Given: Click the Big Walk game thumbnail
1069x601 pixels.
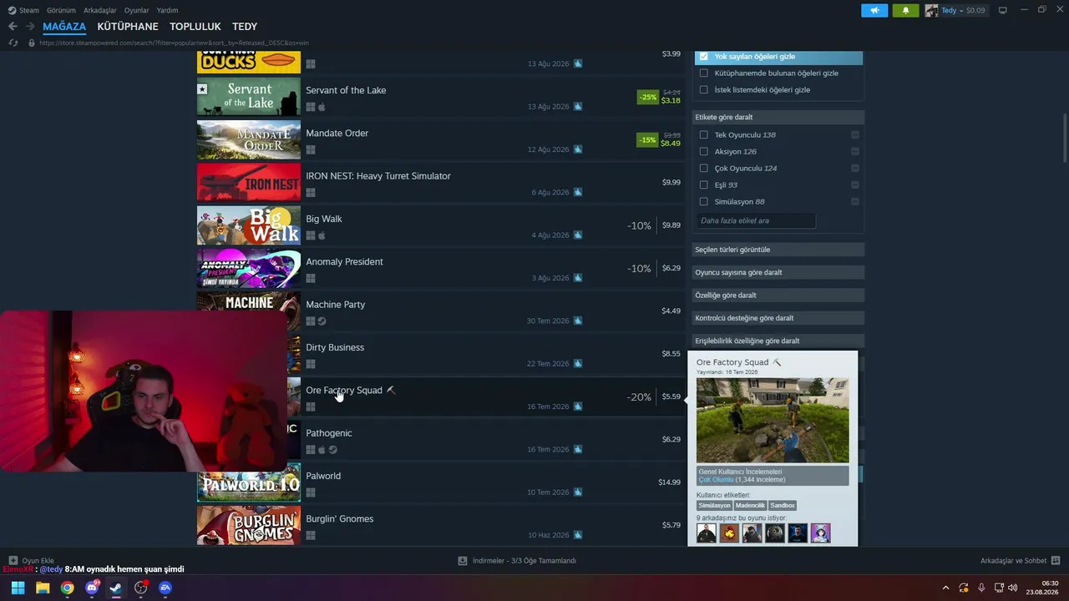Looking at the screenshot, I should point(249,225).
